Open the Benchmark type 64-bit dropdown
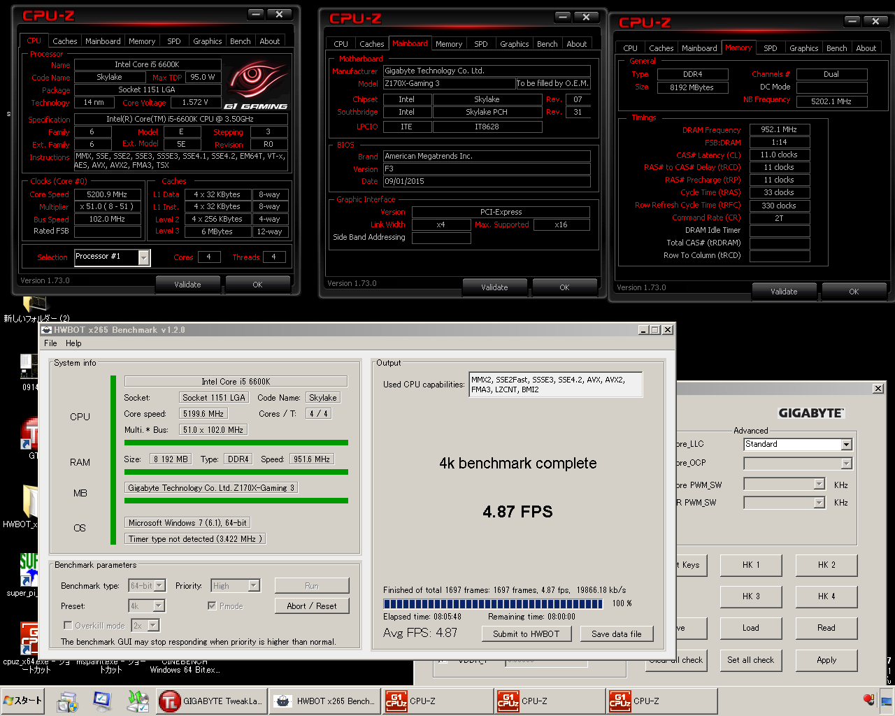The image size is (895, 716). click(159, 586)
